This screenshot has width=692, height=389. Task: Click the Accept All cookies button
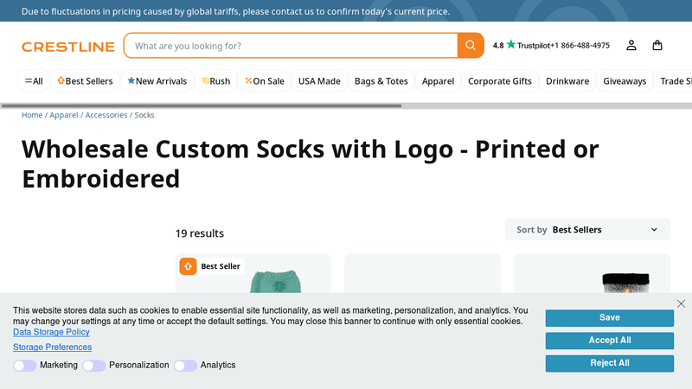pos(610,341)
